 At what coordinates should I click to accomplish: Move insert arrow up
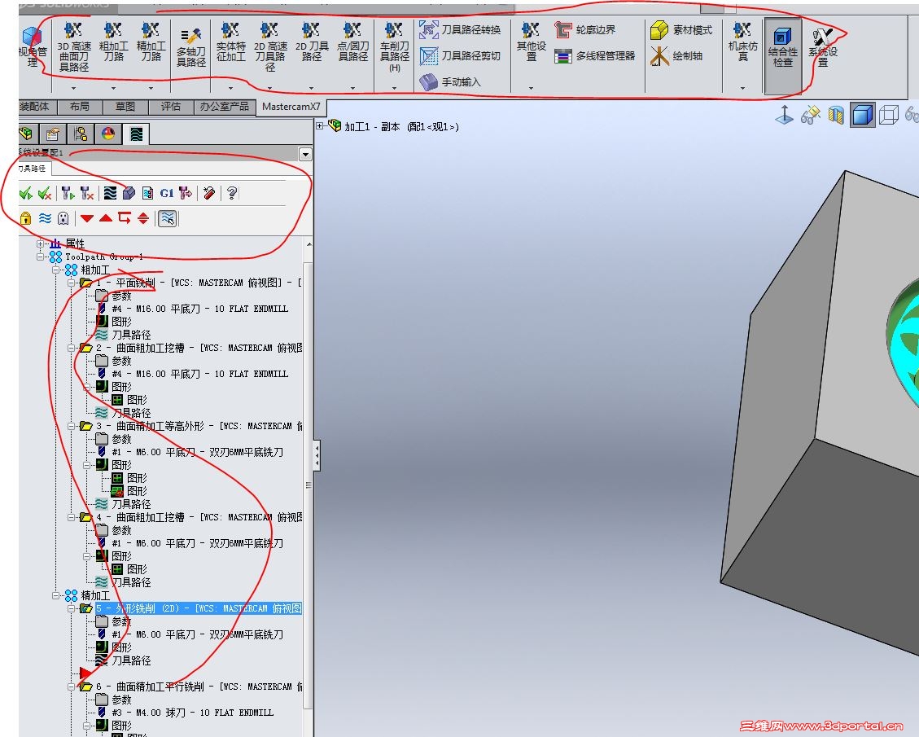(106, 219)
